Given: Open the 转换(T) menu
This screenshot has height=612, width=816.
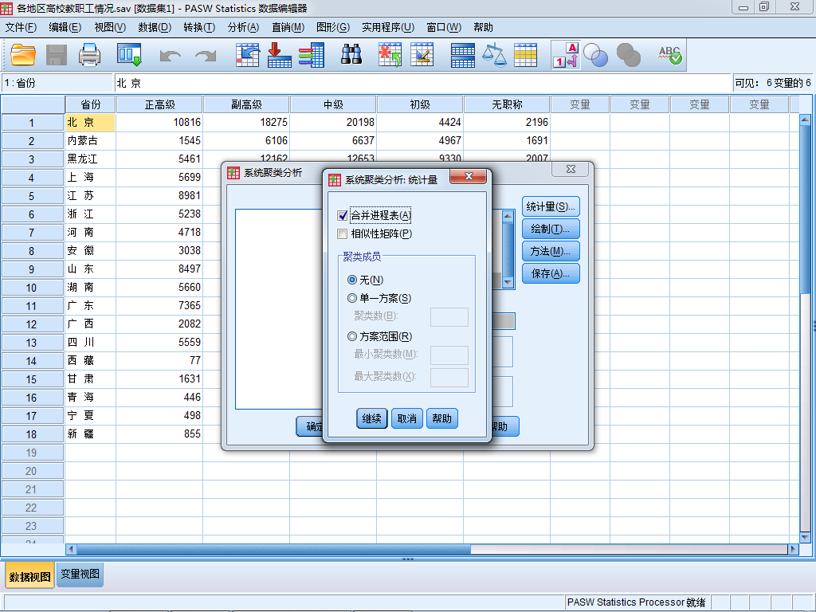Looking at the screenshot, I should [199, 28].
